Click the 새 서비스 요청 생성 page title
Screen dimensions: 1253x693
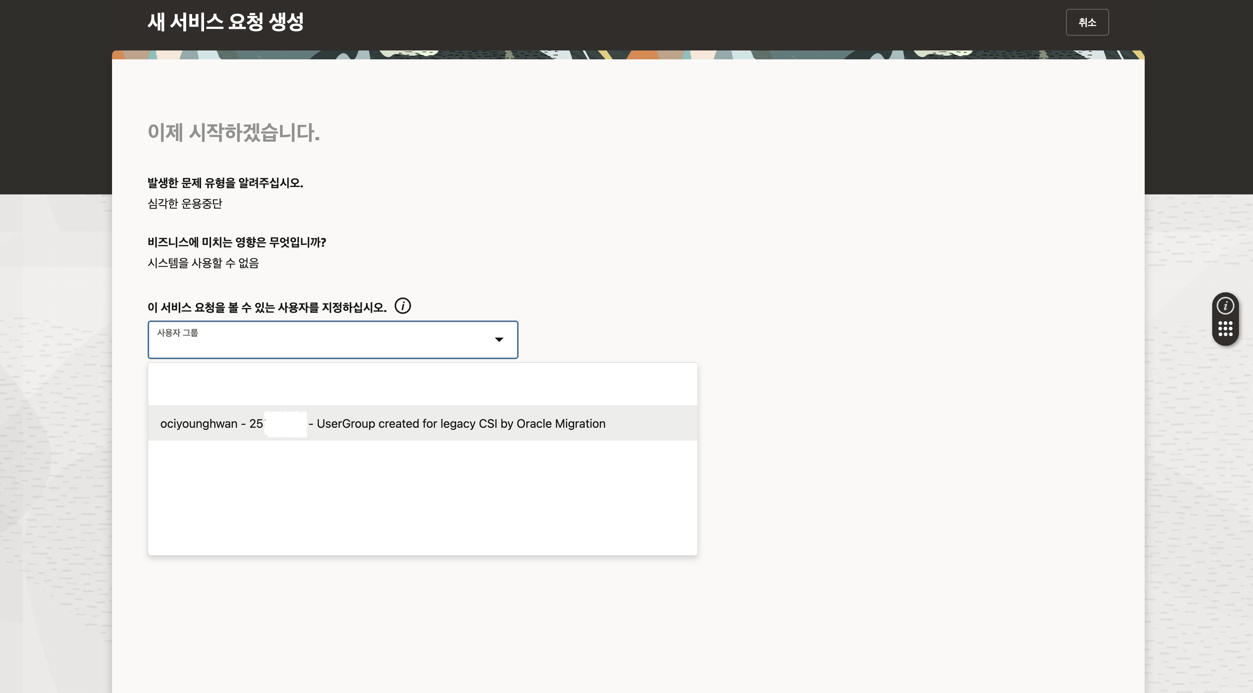tap(225, 22)
